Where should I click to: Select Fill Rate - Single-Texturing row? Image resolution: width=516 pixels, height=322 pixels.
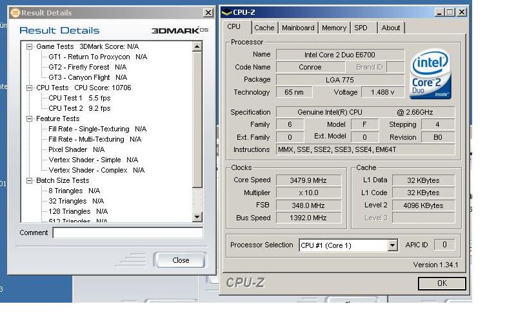[97, 129]
